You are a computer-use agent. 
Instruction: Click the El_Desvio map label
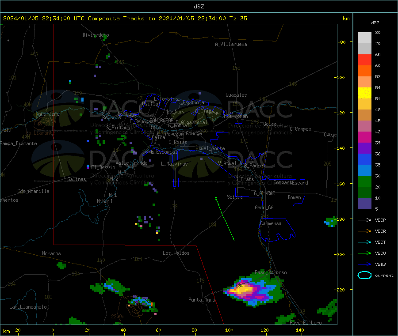[103, 167]
